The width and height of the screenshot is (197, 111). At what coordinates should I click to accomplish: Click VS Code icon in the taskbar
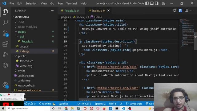[x=123, y=108]
